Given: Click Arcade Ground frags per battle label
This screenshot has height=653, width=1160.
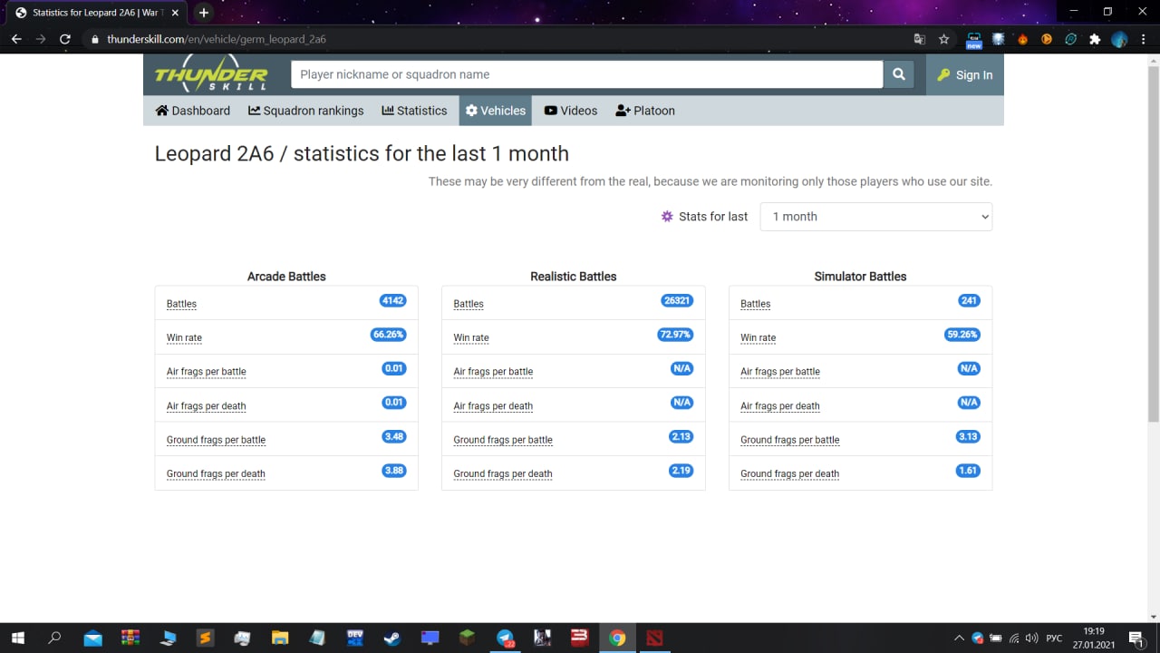Looking at the screenshot, I should pos(216,440).
